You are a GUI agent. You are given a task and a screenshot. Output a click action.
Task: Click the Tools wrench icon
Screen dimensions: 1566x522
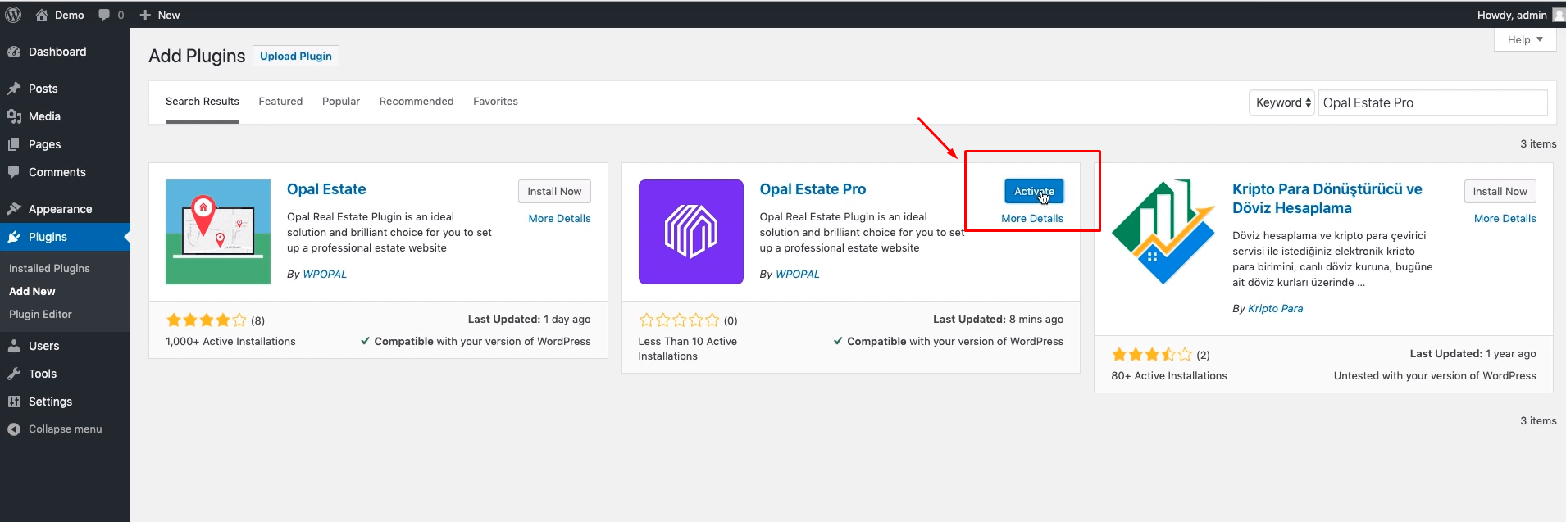click(14, 374)
